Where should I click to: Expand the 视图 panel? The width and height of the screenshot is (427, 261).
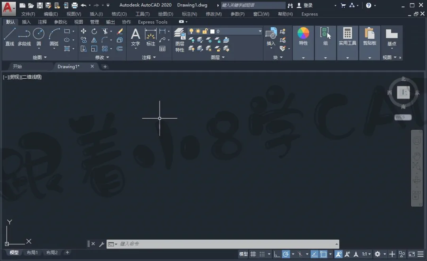pos(390,57)
